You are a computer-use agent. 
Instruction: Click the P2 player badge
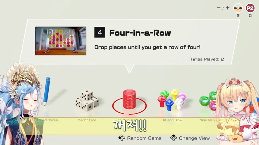tap(250, 8)
